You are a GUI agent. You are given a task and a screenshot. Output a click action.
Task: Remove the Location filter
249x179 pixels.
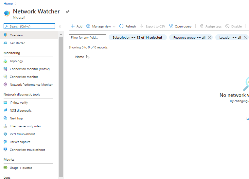click(x=245, y=37)
